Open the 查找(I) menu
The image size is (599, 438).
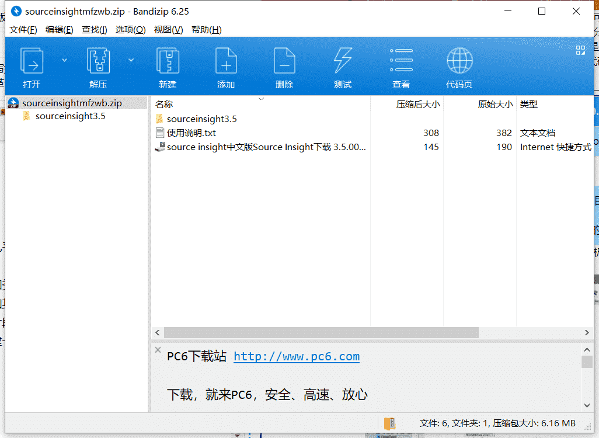click(x=95, y=30)
